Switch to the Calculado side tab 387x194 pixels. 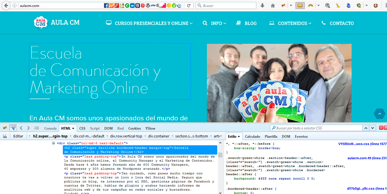click(253, 137)
